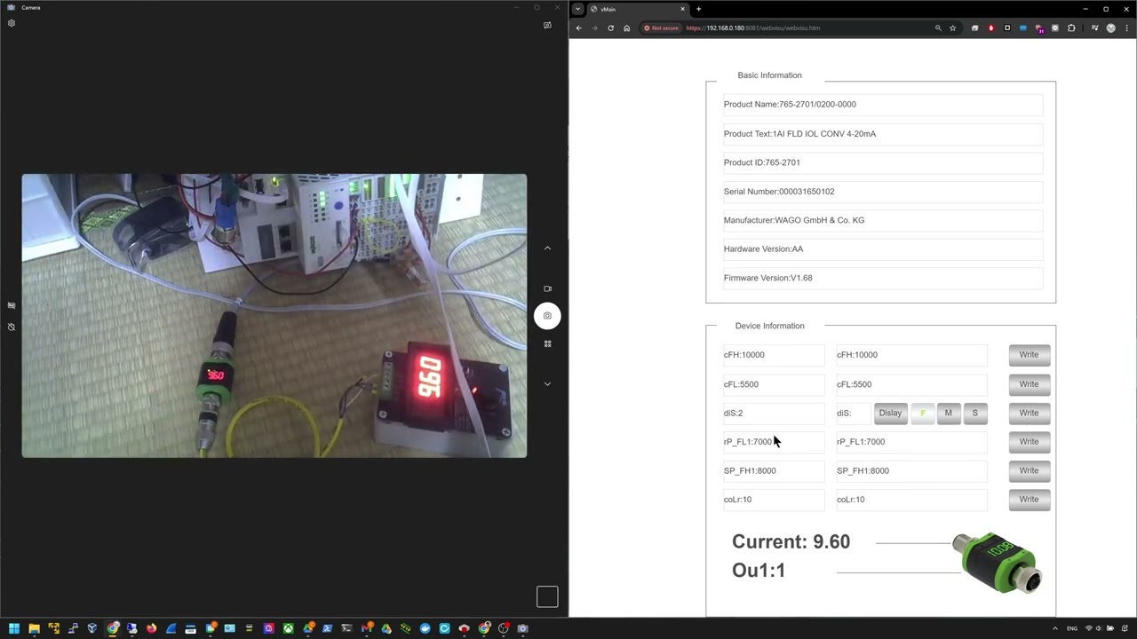
Task: Open a new Chrome tab
Action: click(x=698, y=9)
